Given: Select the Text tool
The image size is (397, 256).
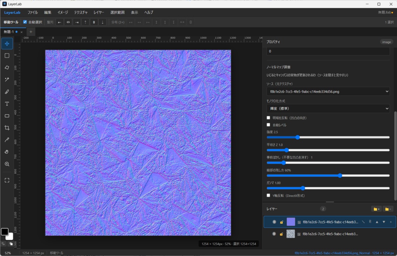Looking at the screenshot, I should (x=7, y=104).
